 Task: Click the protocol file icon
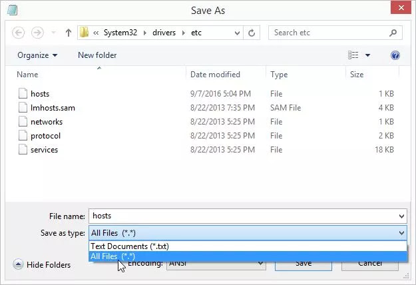tap(23, 135)
